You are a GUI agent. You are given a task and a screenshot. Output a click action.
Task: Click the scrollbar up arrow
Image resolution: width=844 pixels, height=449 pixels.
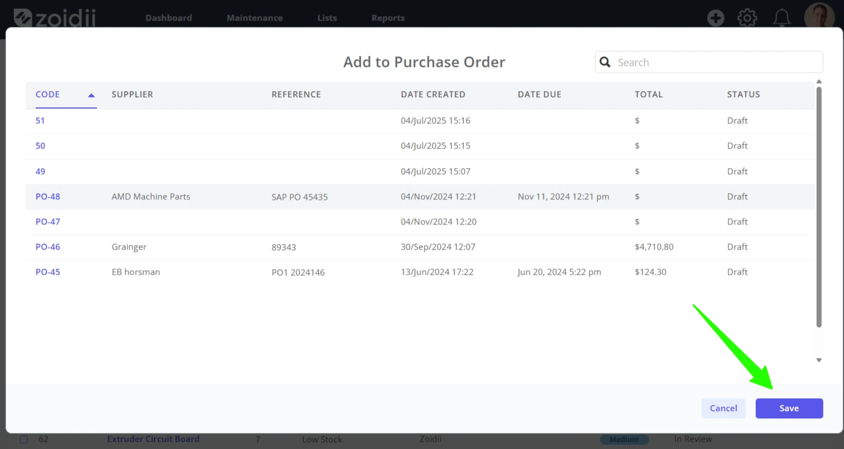[x=819, y=82]
